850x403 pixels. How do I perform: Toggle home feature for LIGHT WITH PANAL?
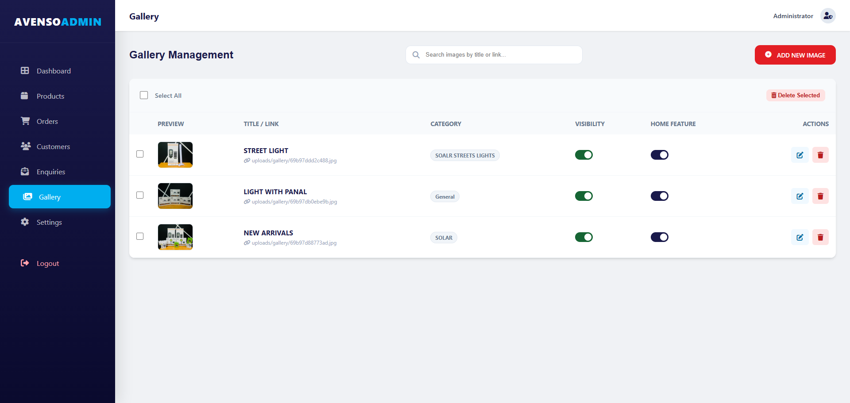[660, 196]
